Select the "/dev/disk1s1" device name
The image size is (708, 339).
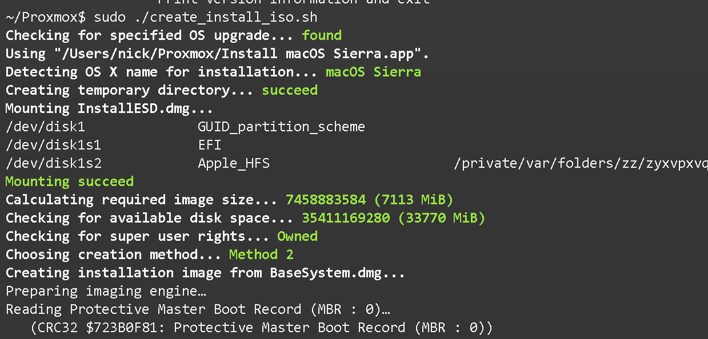(x=54, y=145)
